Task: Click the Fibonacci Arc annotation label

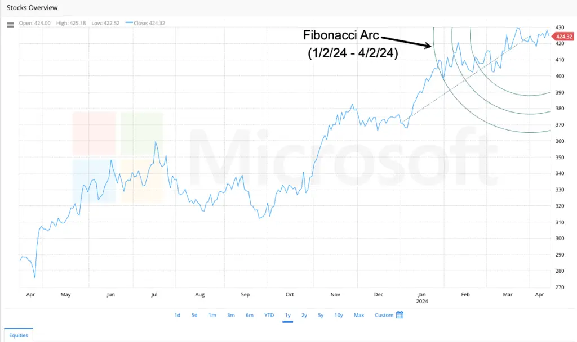Action: coord(341,35)
